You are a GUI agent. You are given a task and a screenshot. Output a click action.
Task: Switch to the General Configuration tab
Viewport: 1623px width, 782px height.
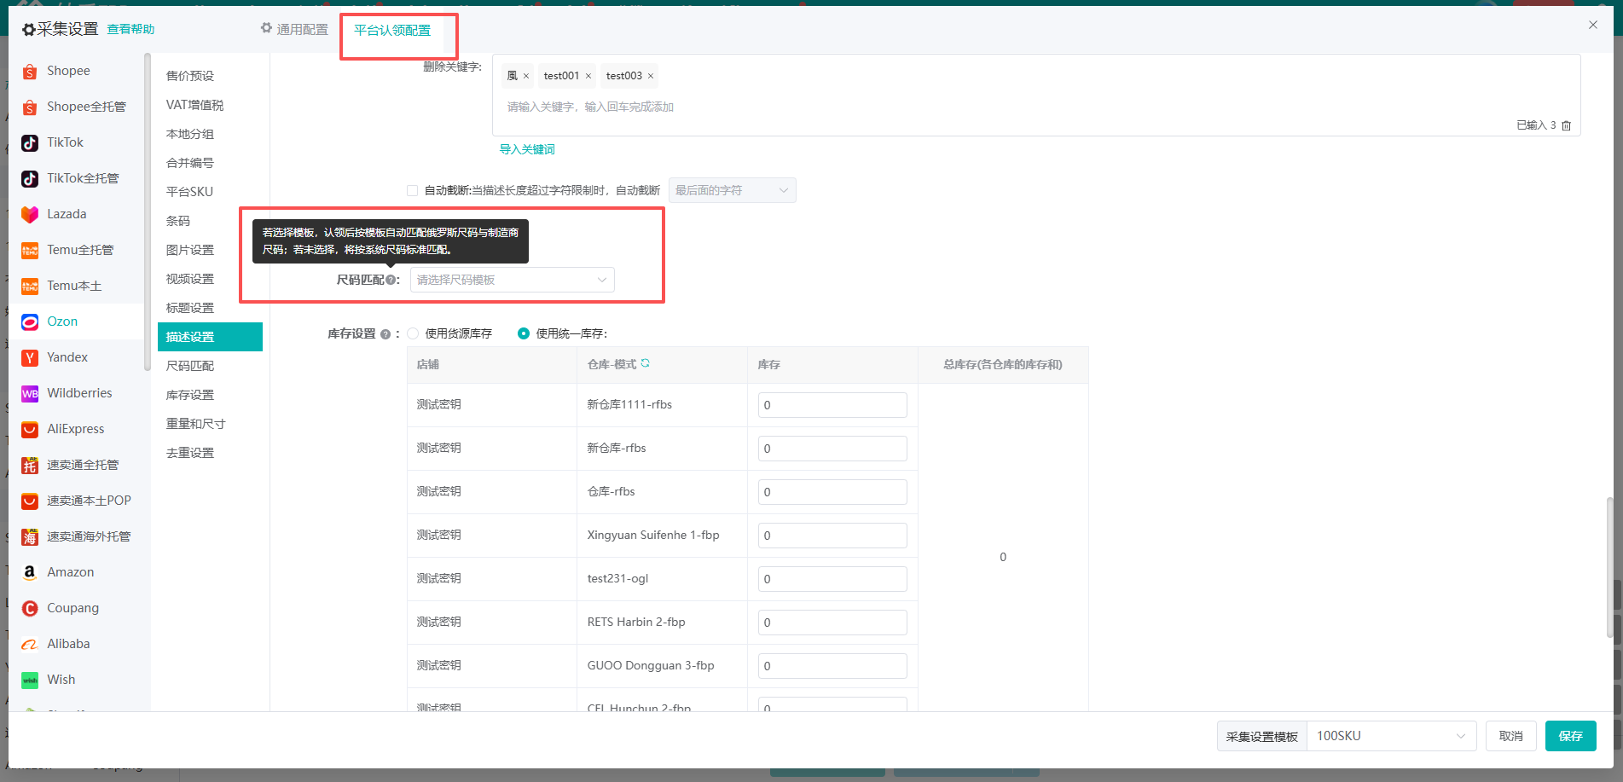[x=295, y=29]
